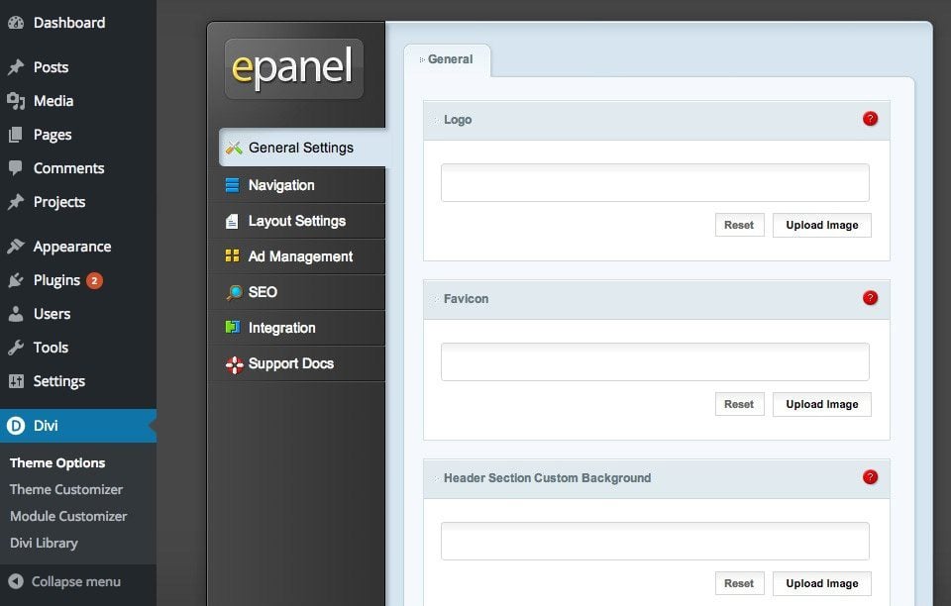Open help for the Favicon option
The image size is (951, 606).
pos(870,297)
